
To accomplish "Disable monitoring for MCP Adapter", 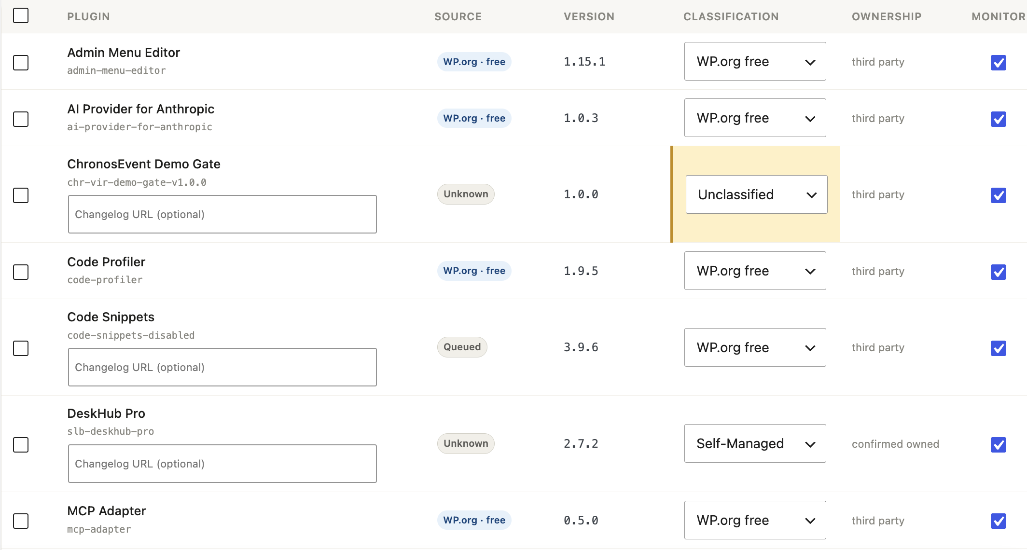I will (x=999, y=521).
